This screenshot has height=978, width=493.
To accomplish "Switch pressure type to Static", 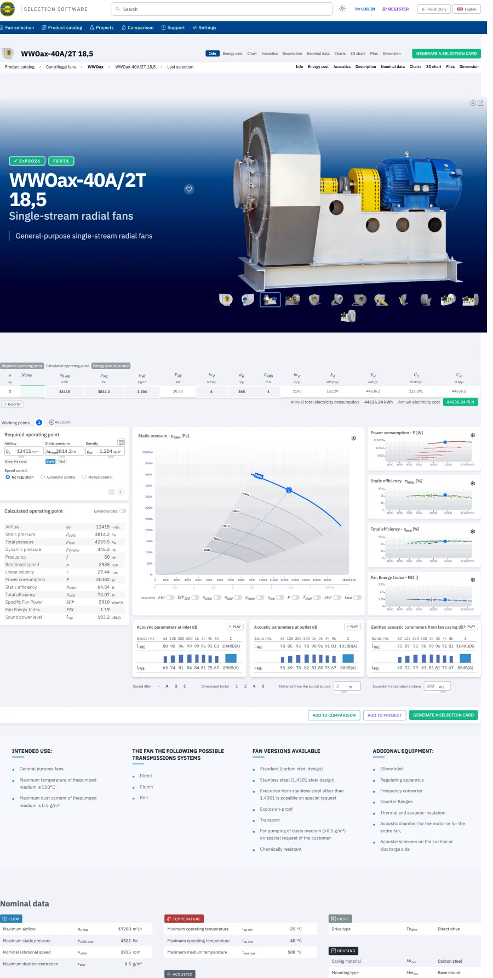I will (x=50, y=462).
